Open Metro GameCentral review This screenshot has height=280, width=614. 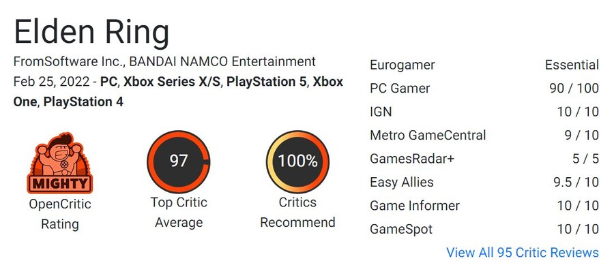coord(484,135)
